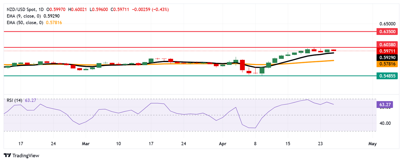The height and width of the screenshot is (162, 403).
Task: Click the 40.00 RSI axis label
Action: point(384,123)
